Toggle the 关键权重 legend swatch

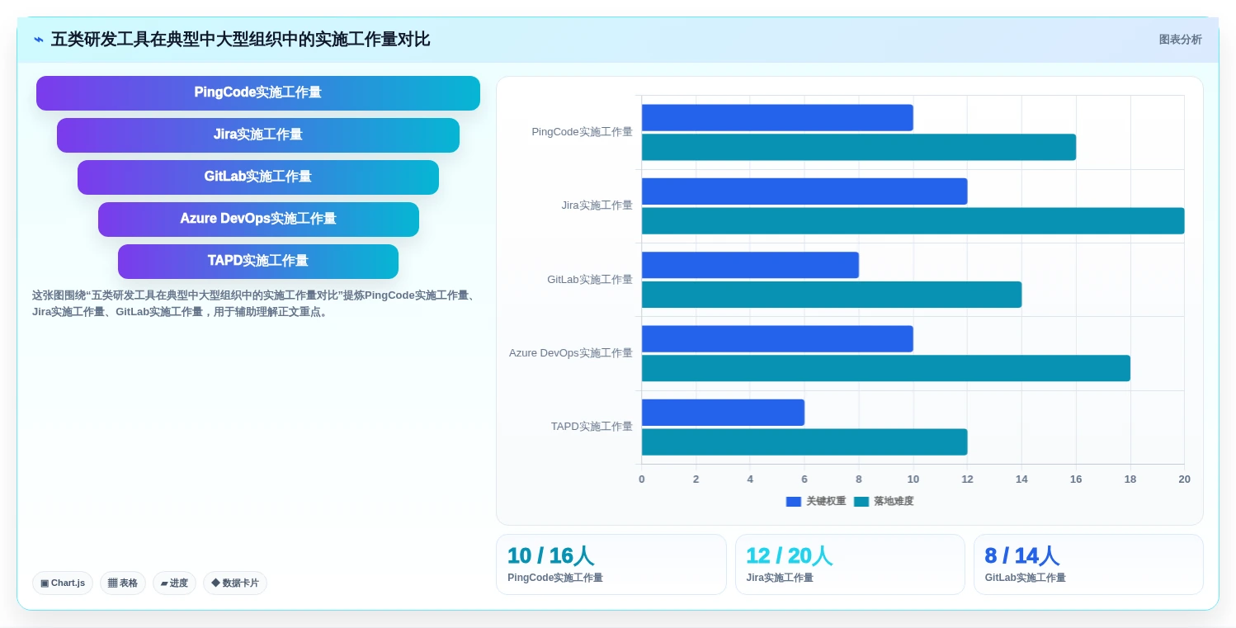coord(794,502)
